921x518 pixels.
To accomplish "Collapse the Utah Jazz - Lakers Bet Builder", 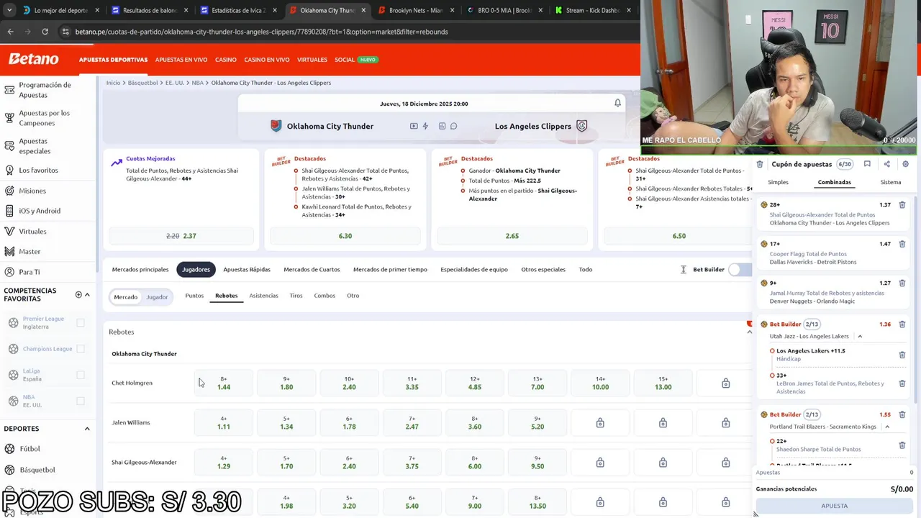I will pos(860,337).
